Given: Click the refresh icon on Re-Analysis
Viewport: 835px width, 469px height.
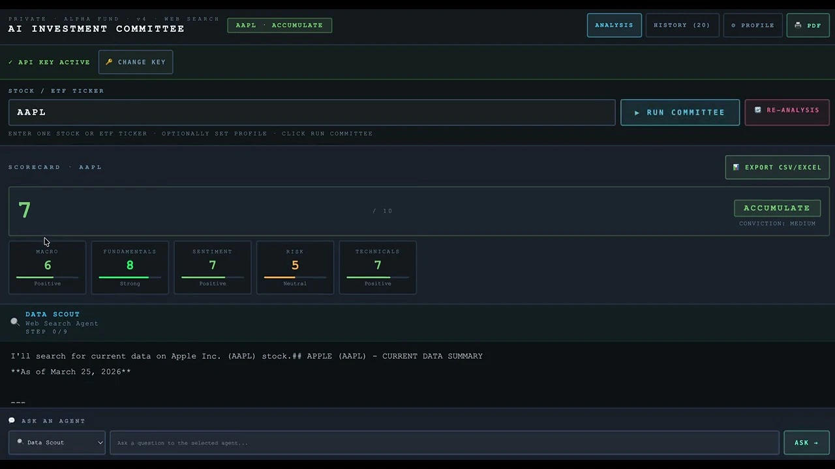Looking at the screenshot, I should (x=757, y=110).
